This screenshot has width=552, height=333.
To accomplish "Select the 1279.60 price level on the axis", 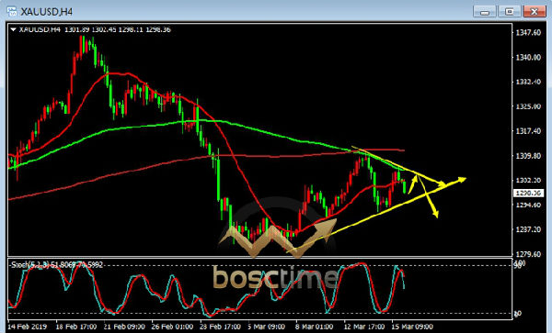I will coord(528,254).
